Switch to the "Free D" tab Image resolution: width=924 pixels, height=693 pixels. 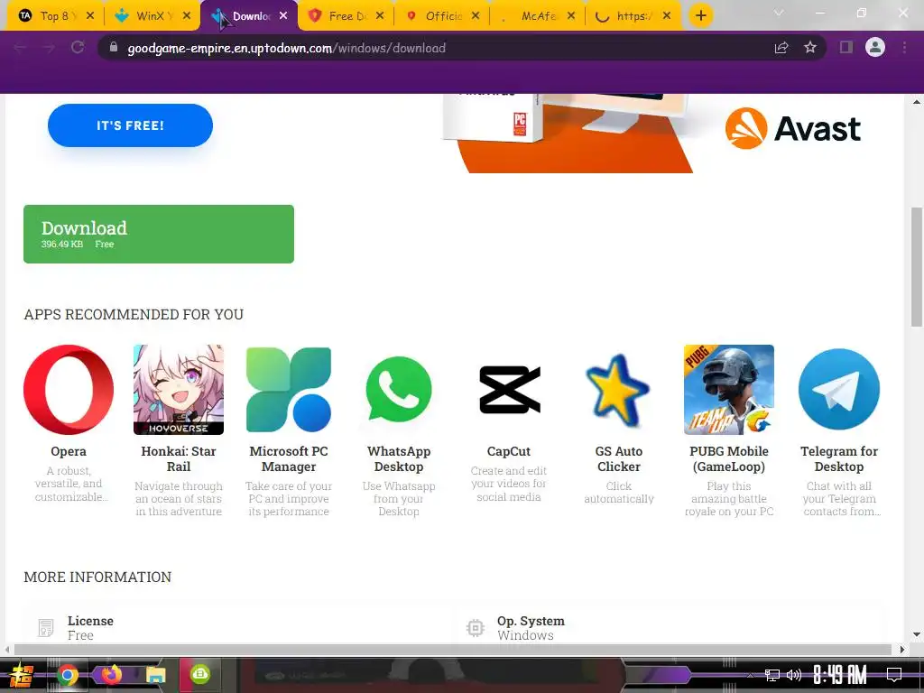tap(347, 16)
